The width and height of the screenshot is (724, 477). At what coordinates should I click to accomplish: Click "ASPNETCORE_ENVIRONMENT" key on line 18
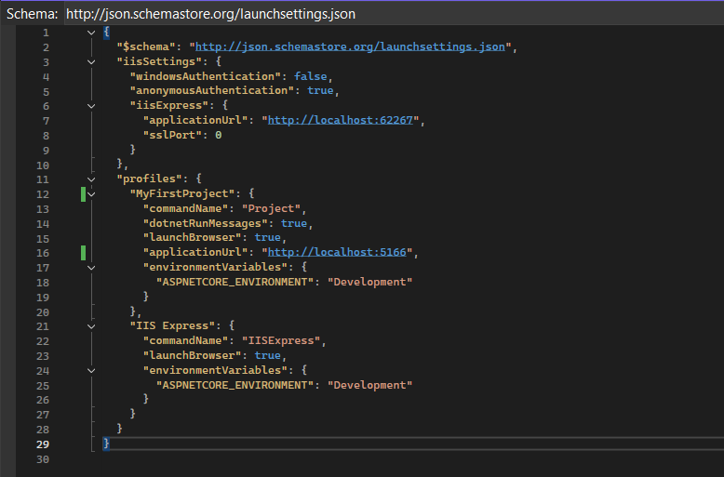235,282
